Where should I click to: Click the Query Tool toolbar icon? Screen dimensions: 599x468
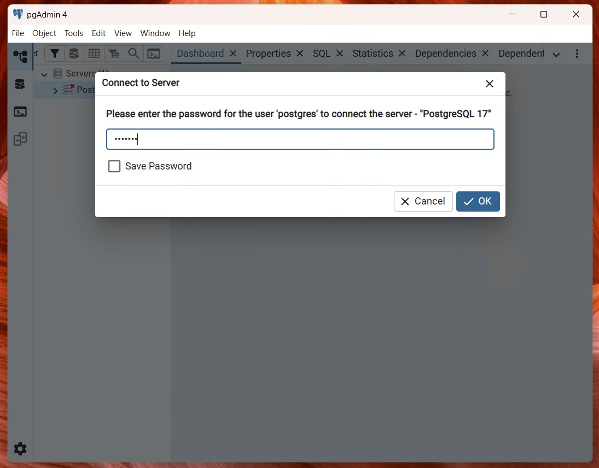tap(74, 54)
